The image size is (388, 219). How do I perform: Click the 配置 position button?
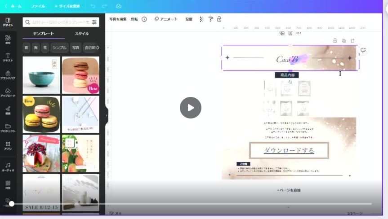189,19
